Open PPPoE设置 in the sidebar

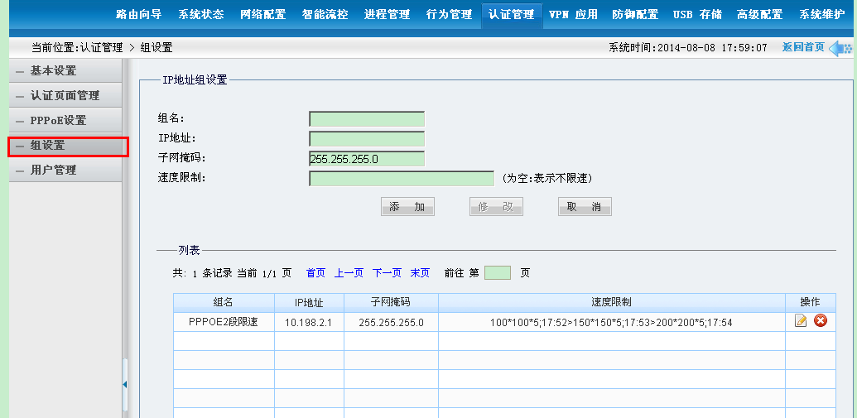click(x=58, y=121)
